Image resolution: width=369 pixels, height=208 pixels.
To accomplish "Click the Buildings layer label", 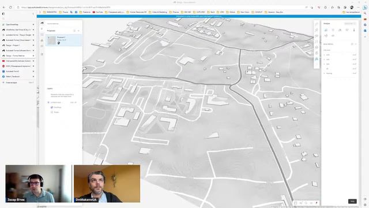I will click(x=58, y=107).
